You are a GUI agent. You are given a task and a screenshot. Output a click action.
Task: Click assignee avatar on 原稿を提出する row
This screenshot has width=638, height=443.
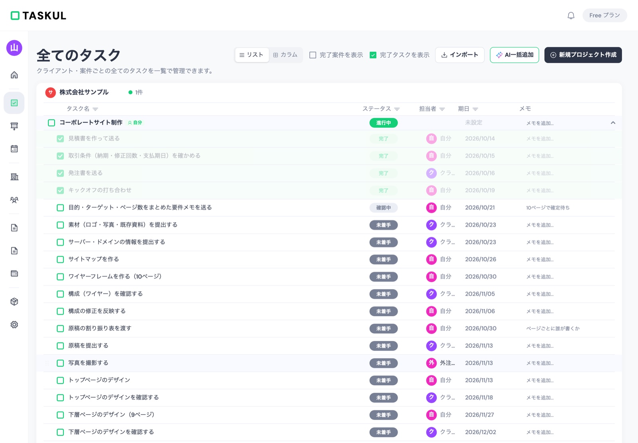coord(431,346)
